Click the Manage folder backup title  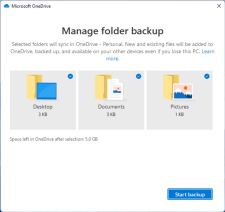click(112, 31)
